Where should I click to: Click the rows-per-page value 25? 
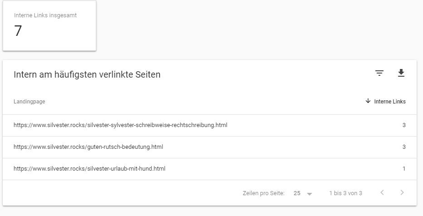pos(297,193)
